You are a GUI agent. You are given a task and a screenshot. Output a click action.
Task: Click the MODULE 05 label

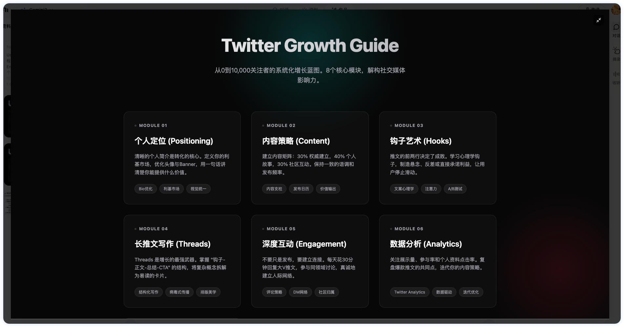(x=281, y=229)
